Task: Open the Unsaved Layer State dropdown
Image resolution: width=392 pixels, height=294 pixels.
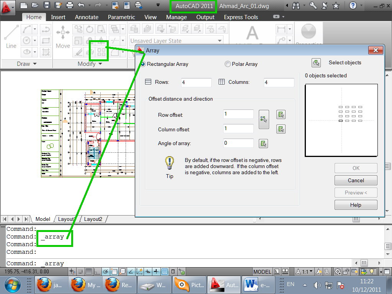Action: tap(219, 41)
